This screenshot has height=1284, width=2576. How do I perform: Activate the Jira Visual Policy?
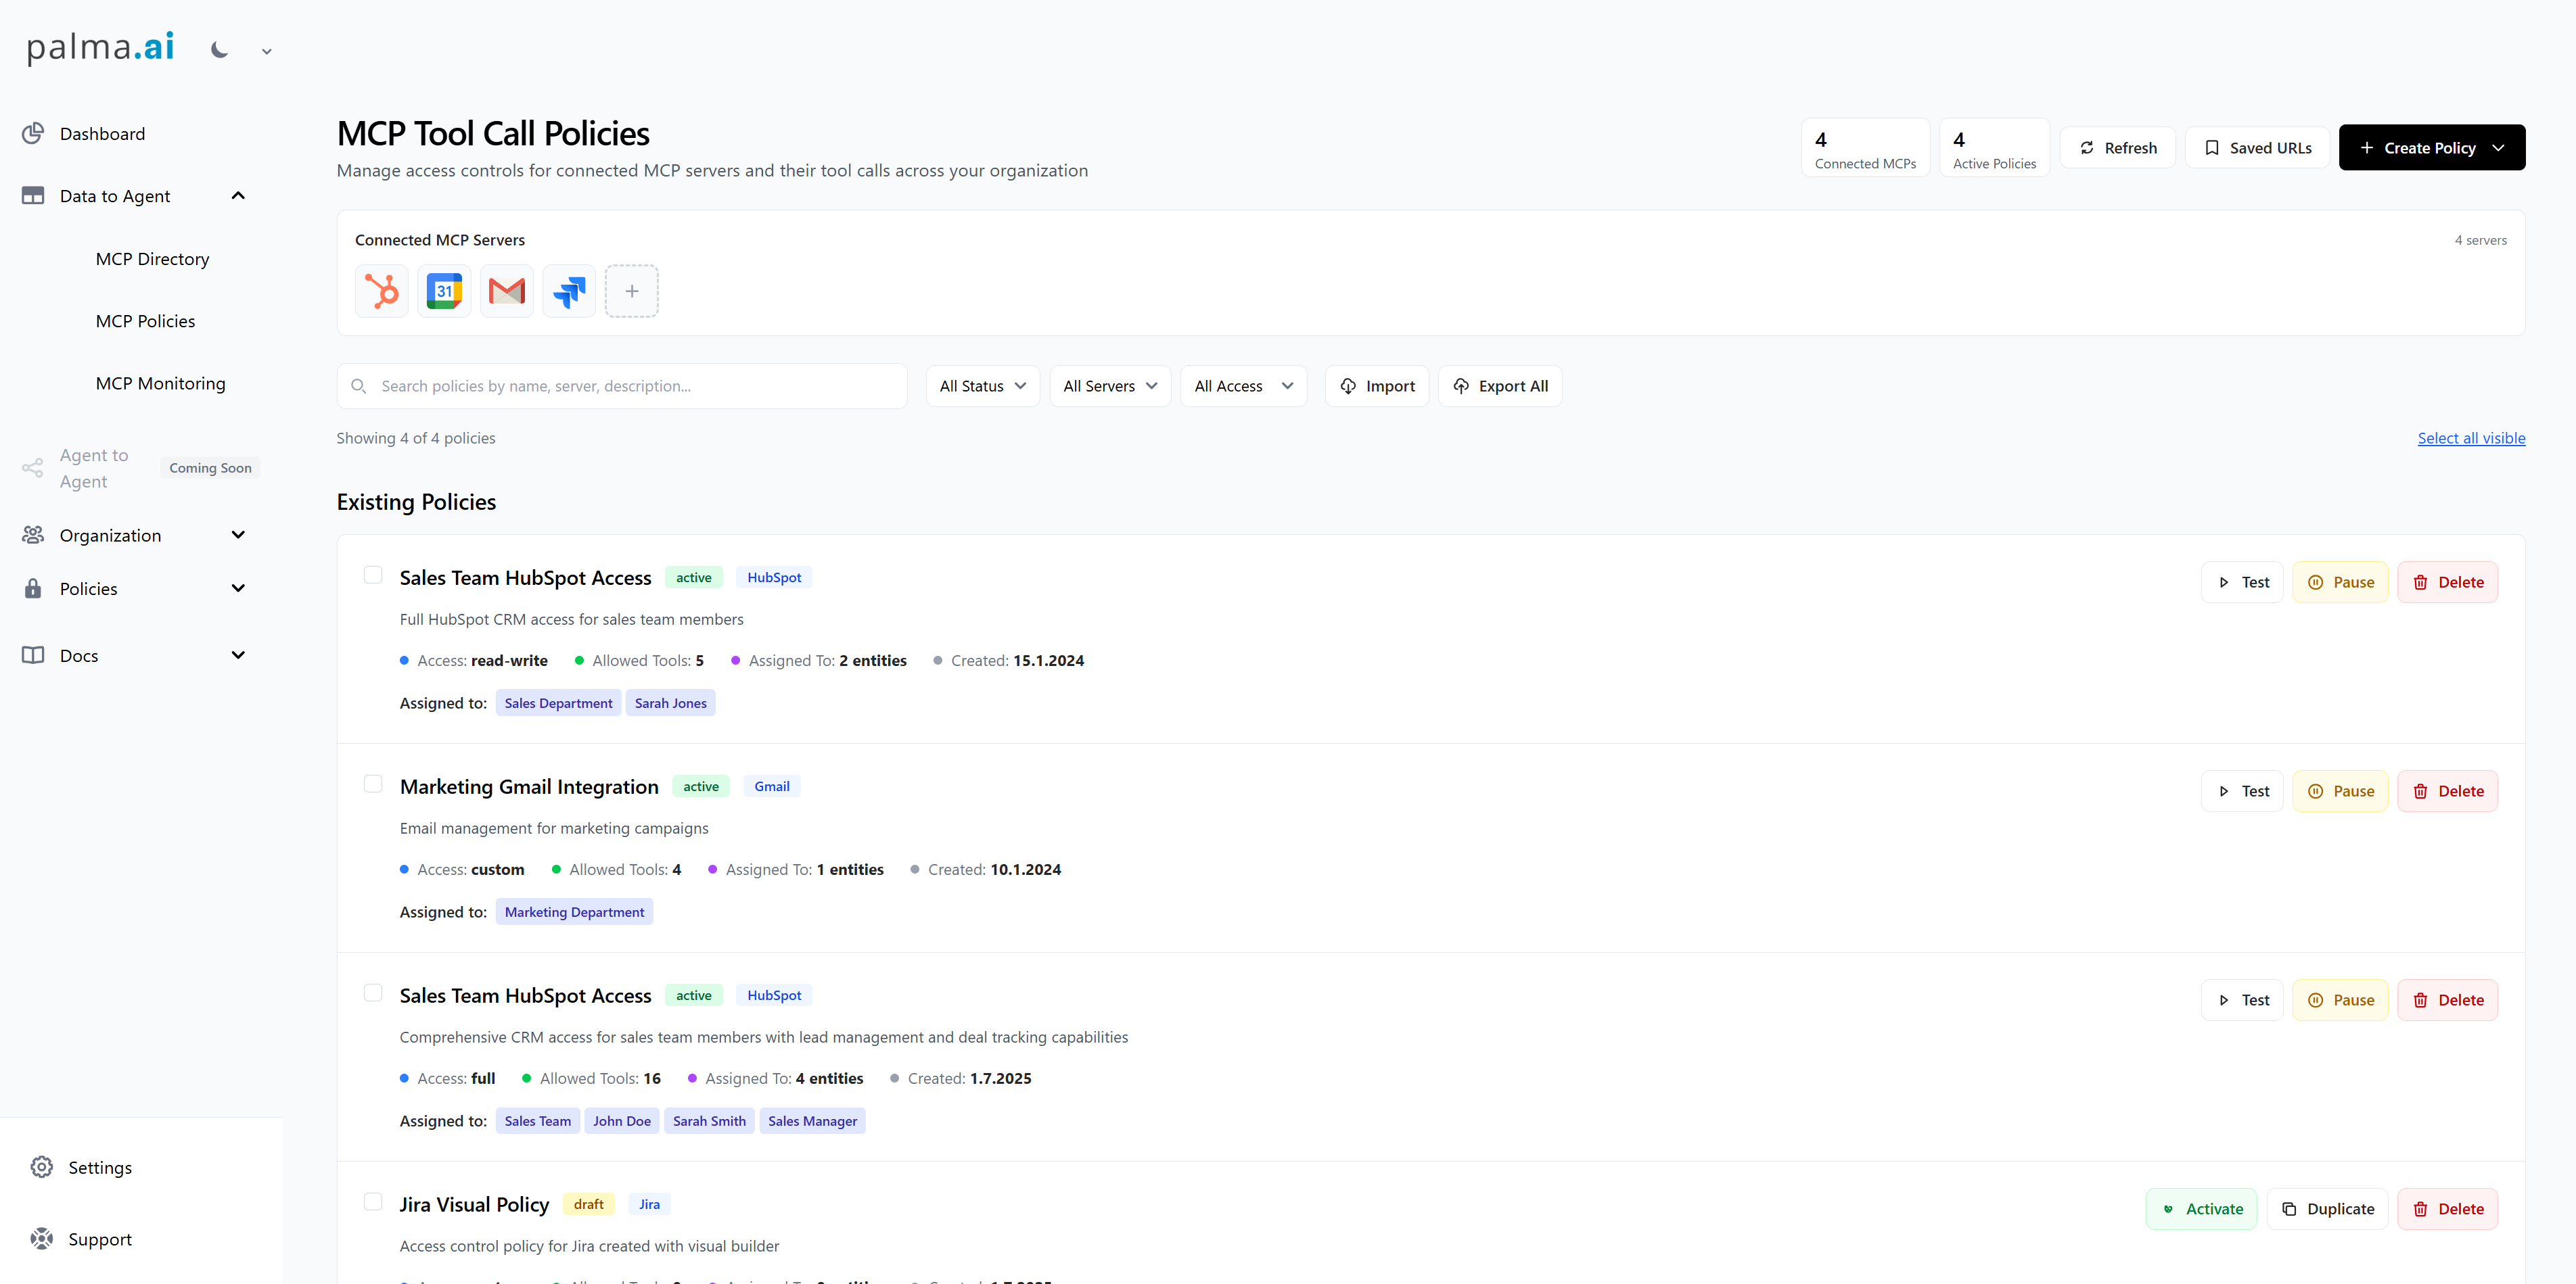pyautogui.click(x=2201, y=1209)
